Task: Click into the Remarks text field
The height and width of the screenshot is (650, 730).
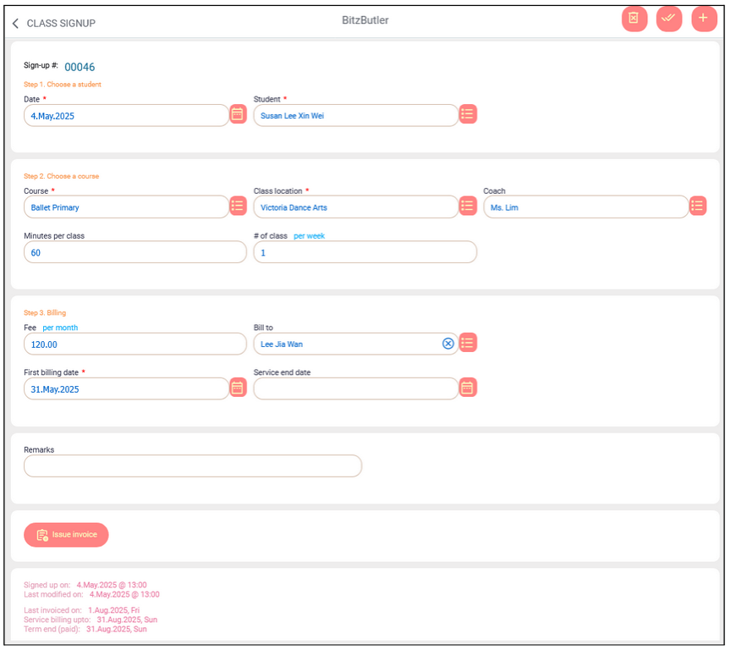Action: click(x=192, y=465)
